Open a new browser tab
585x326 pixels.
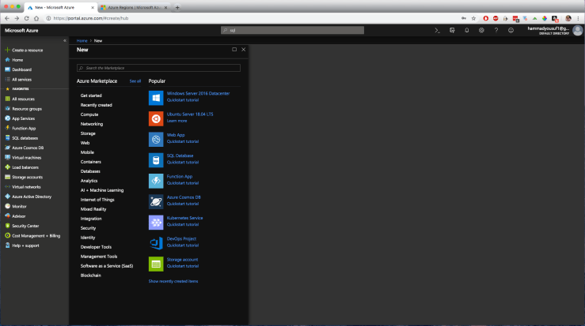(177, 7)
